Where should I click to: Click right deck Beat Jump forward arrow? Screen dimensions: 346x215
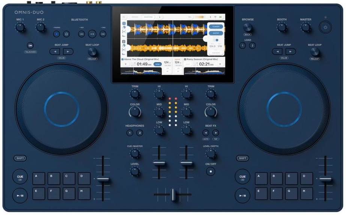291,52
